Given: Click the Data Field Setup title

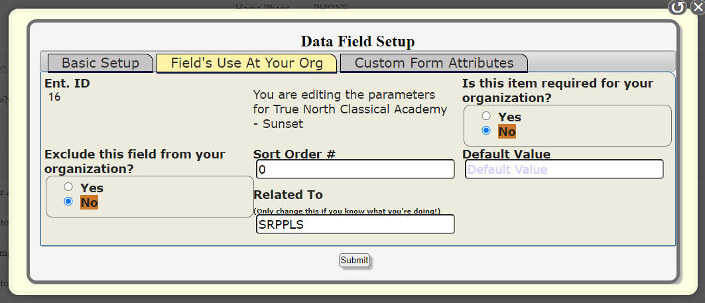Looking at the screenshot, I should [x=357, y=41].
